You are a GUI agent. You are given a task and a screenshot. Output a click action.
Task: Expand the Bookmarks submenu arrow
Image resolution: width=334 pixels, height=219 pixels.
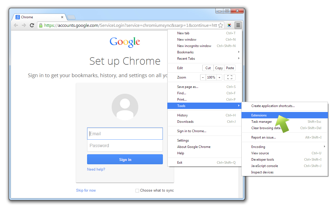(239, 52)
